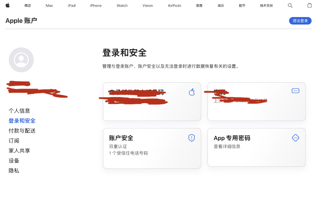
Task: Go to 付款与配送 in sidebar
Action: coord(22,131)
